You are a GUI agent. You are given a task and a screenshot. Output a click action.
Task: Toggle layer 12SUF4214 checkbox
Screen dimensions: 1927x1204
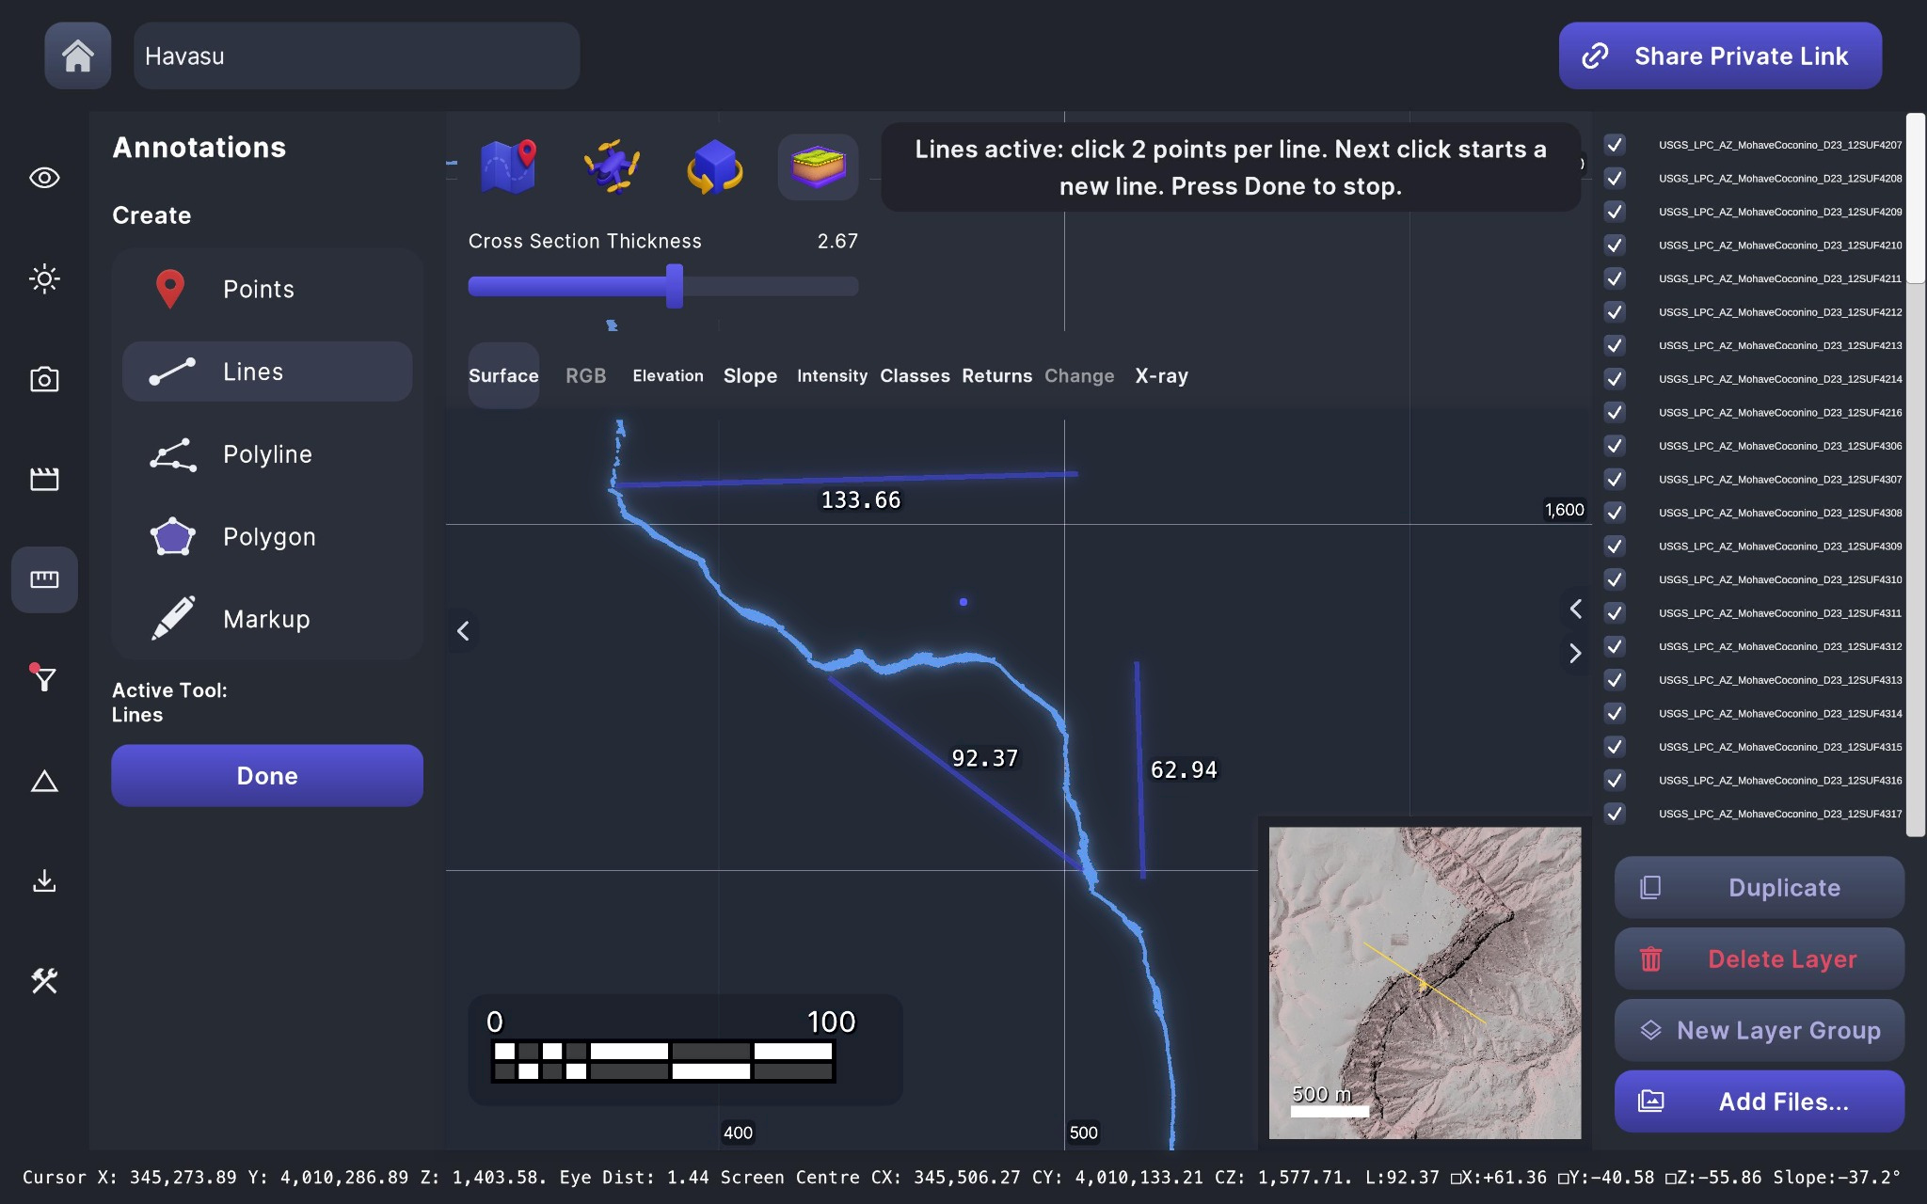(x=1615, y=378)
